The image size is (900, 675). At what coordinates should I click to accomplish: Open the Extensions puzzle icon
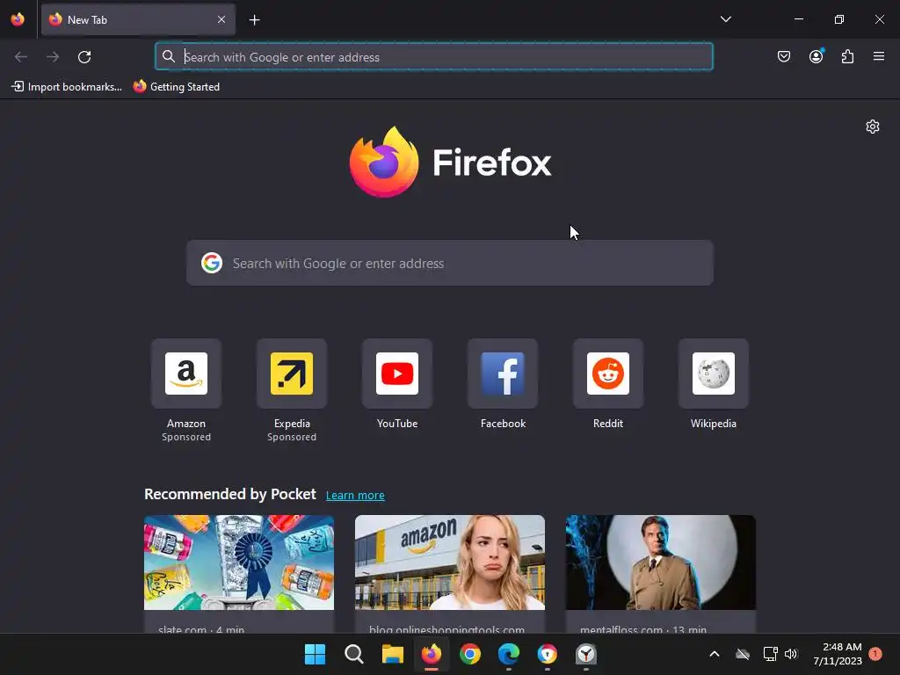(847, 56)
